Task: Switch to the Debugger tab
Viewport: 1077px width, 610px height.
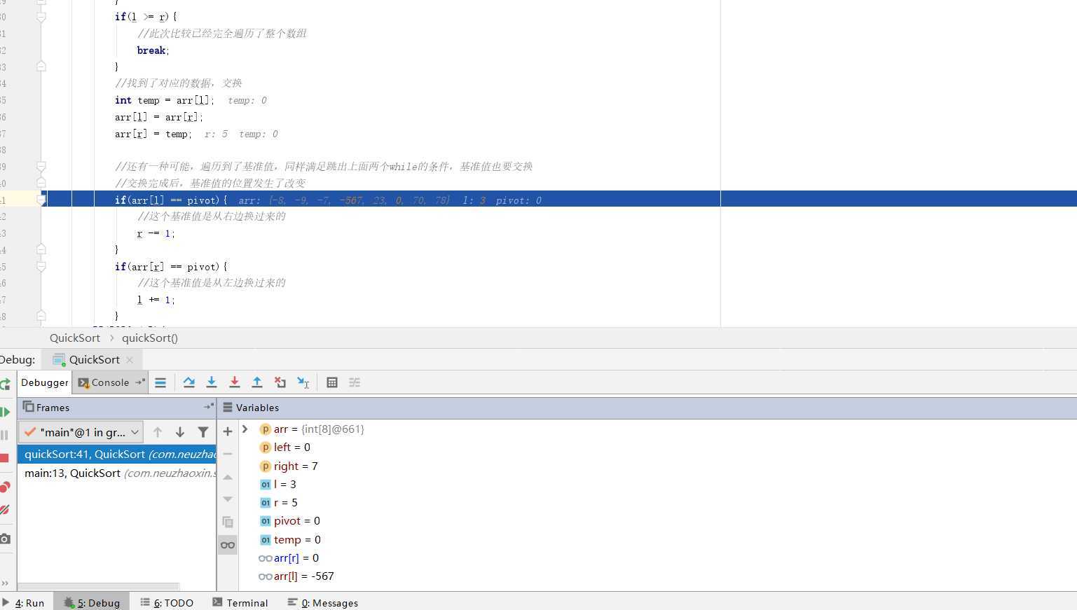Action: [x=44, y=382]
